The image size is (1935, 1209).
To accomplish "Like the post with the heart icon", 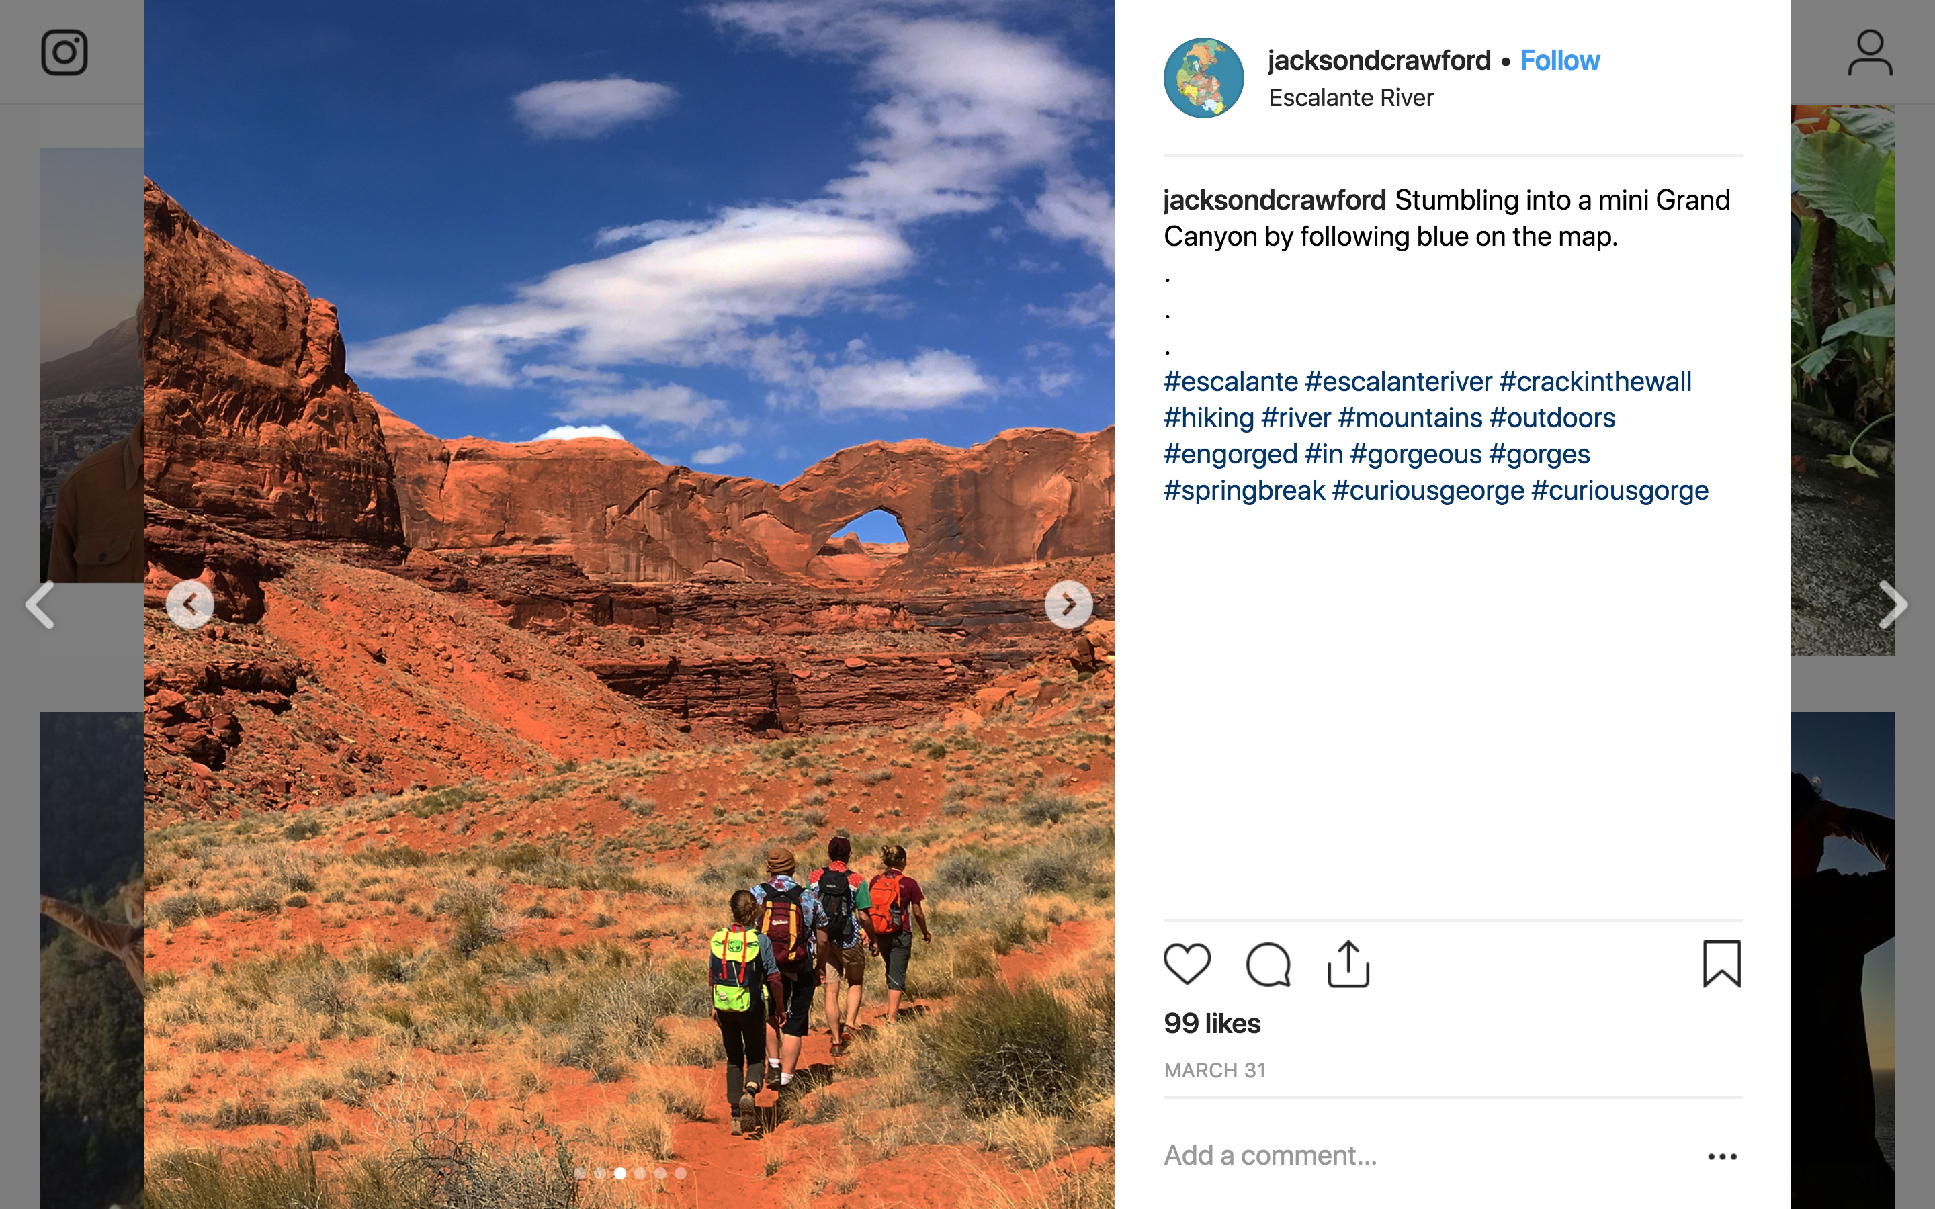I will [x=1187, y=964].
